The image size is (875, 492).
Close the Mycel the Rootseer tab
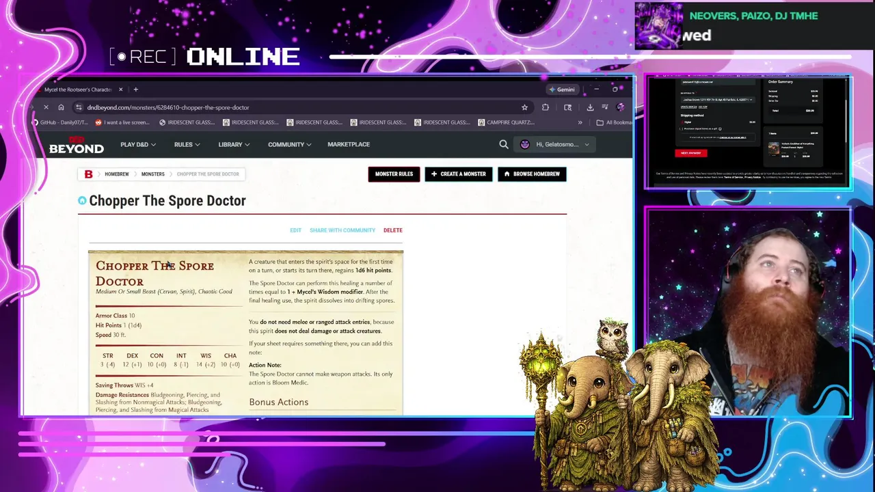pos(120,90)
